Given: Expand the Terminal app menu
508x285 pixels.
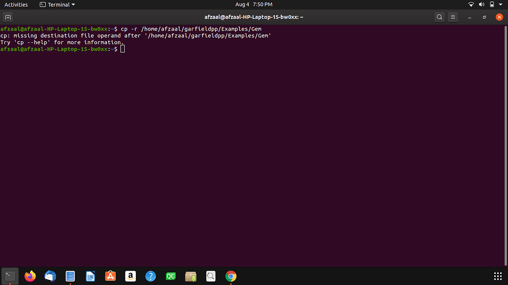Looking at the screenshot, I should click(57, 4).
